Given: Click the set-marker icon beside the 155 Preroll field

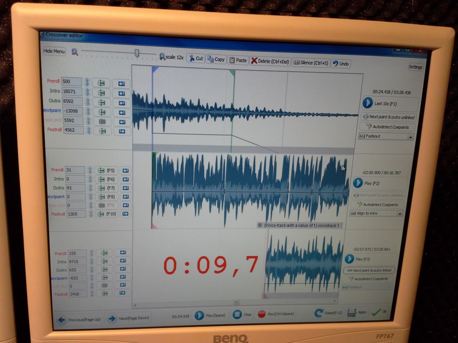Looking at the screenshot, I should (104, 253).
